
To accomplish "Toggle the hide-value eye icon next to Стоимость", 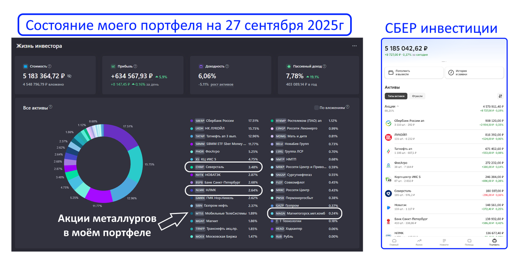I will pyautogui.click(x=70, y=76).
